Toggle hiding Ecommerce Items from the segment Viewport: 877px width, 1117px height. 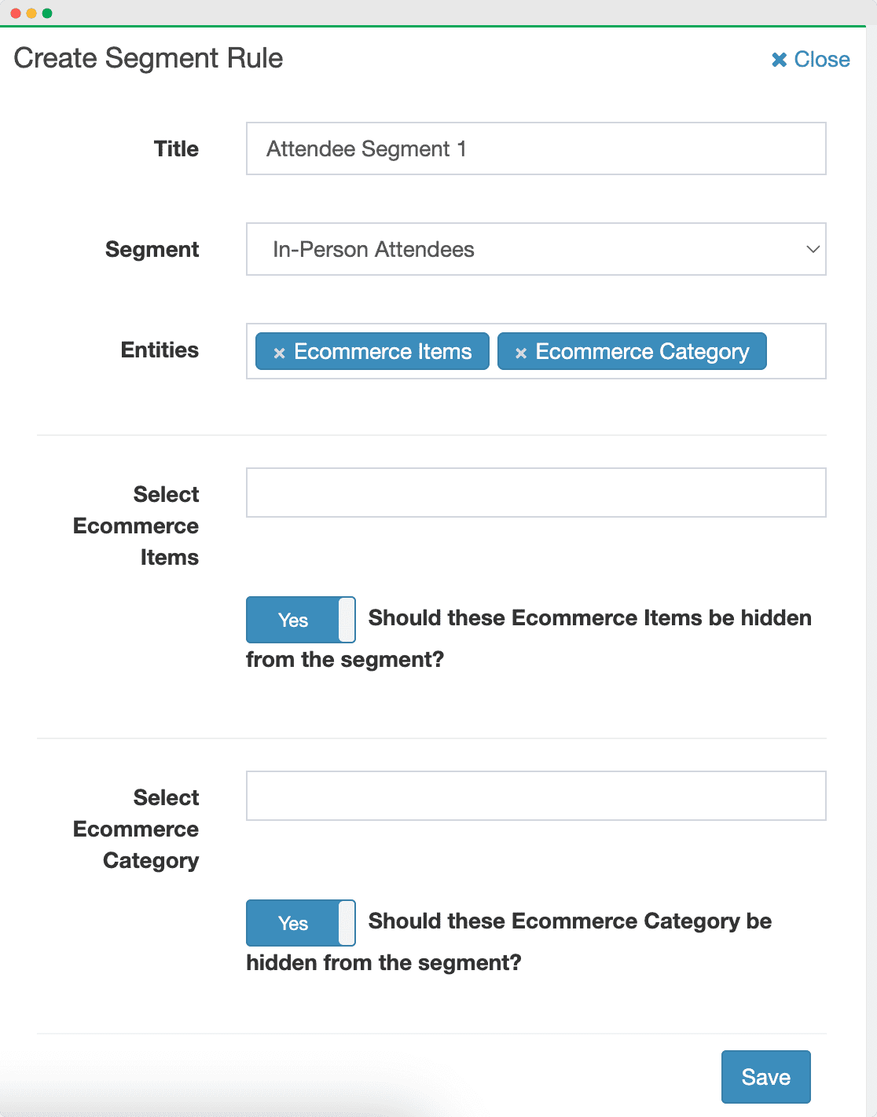point(301,620)
